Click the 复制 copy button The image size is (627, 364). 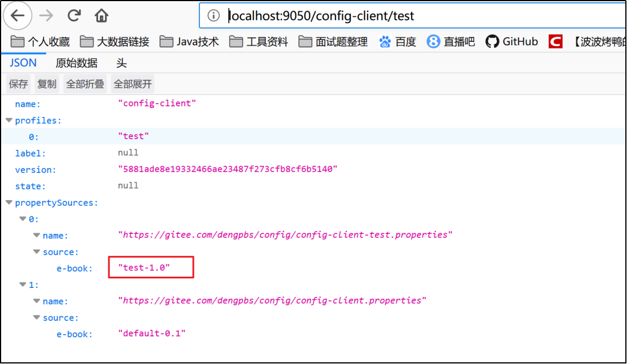(x=47, y=84)
